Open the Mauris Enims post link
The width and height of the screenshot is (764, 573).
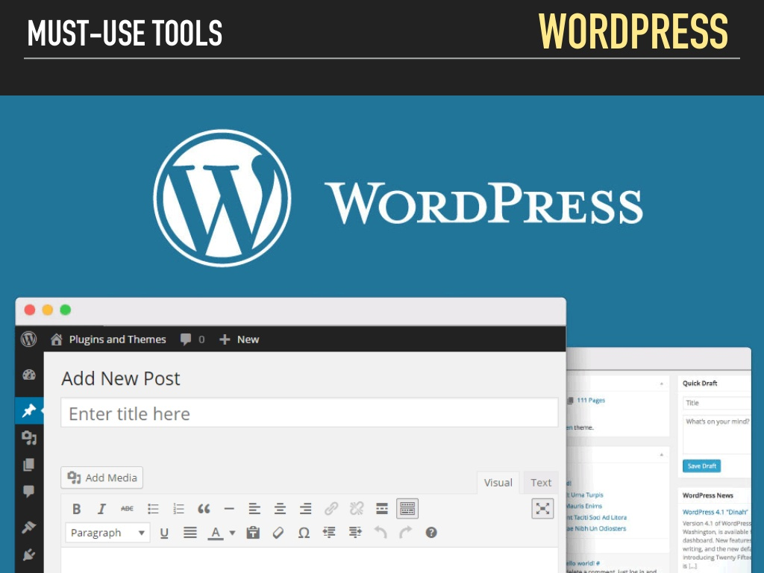[x=584, y=506]
